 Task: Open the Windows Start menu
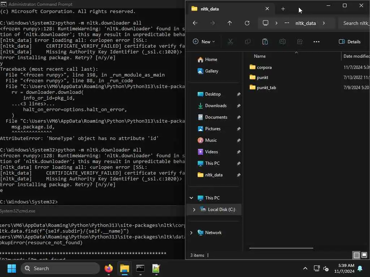[x=12, y=268]
